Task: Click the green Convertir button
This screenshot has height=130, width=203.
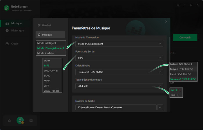Action: (185, 38)
